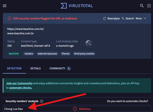Click the iframes tag
This screenshot has width=153, height=112.
(x=65, y=54)
